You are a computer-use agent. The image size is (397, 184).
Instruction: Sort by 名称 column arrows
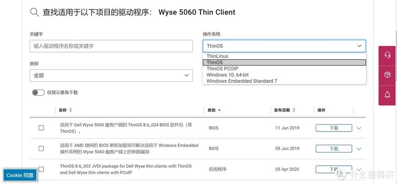(70, 110)
